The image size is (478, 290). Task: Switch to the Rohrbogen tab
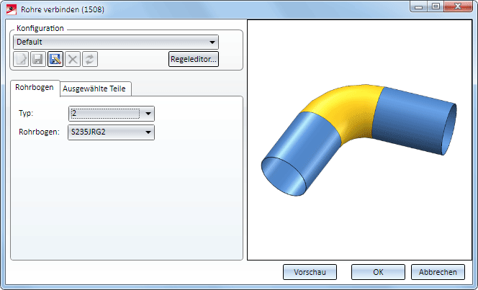click(x=35, y=87)
